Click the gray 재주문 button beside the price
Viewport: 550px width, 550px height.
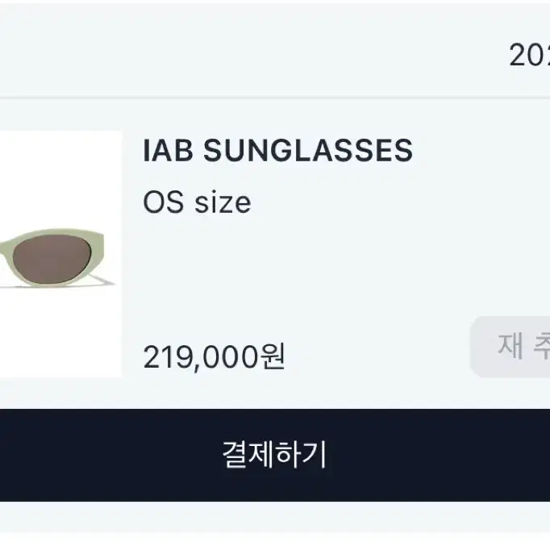pyautogui.click(x=510, y=347)
